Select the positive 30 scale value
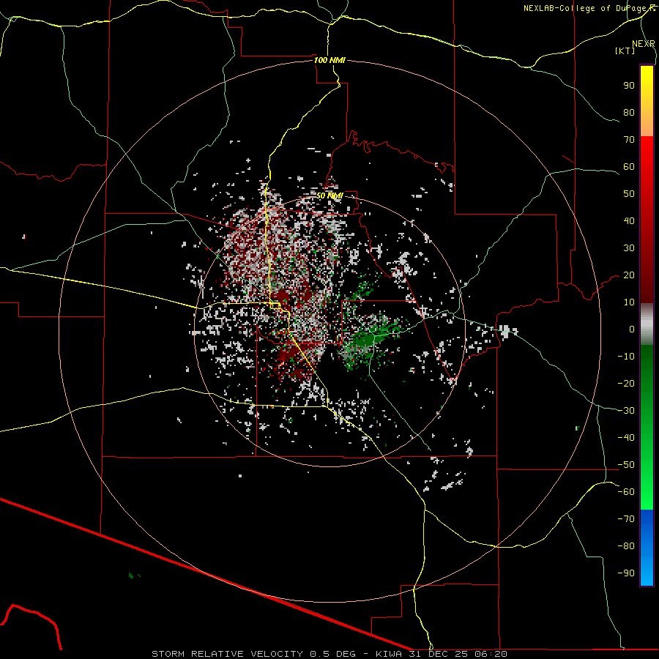659x659 pixels. coord(629,248)
